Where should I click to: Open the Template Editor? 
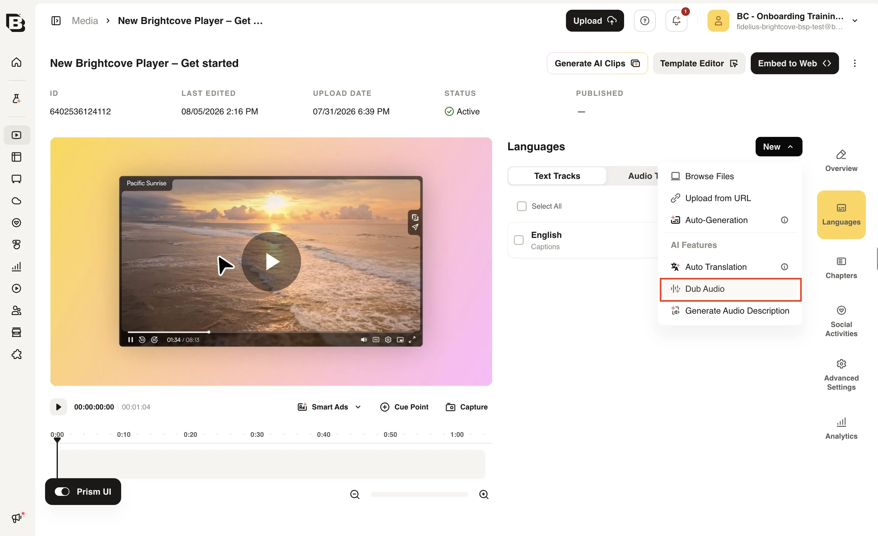click(699, 63)
